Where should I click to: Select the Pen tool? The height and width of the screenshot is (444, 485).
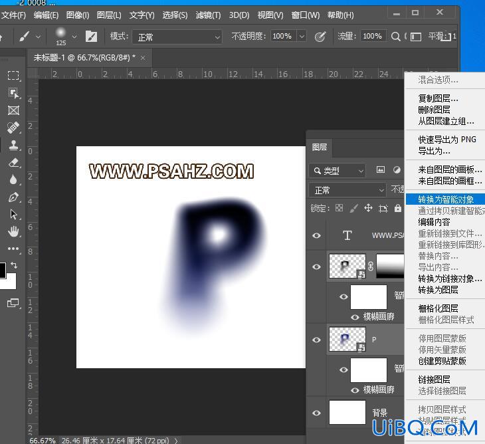point(13,197)
